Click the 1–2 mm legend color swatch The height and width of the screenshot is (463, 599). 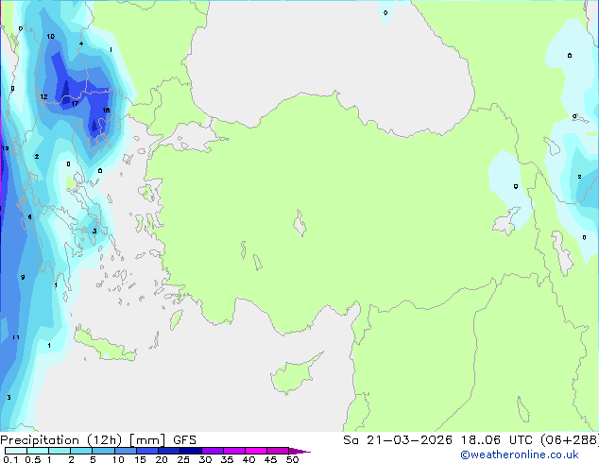(x=60, y=451)
